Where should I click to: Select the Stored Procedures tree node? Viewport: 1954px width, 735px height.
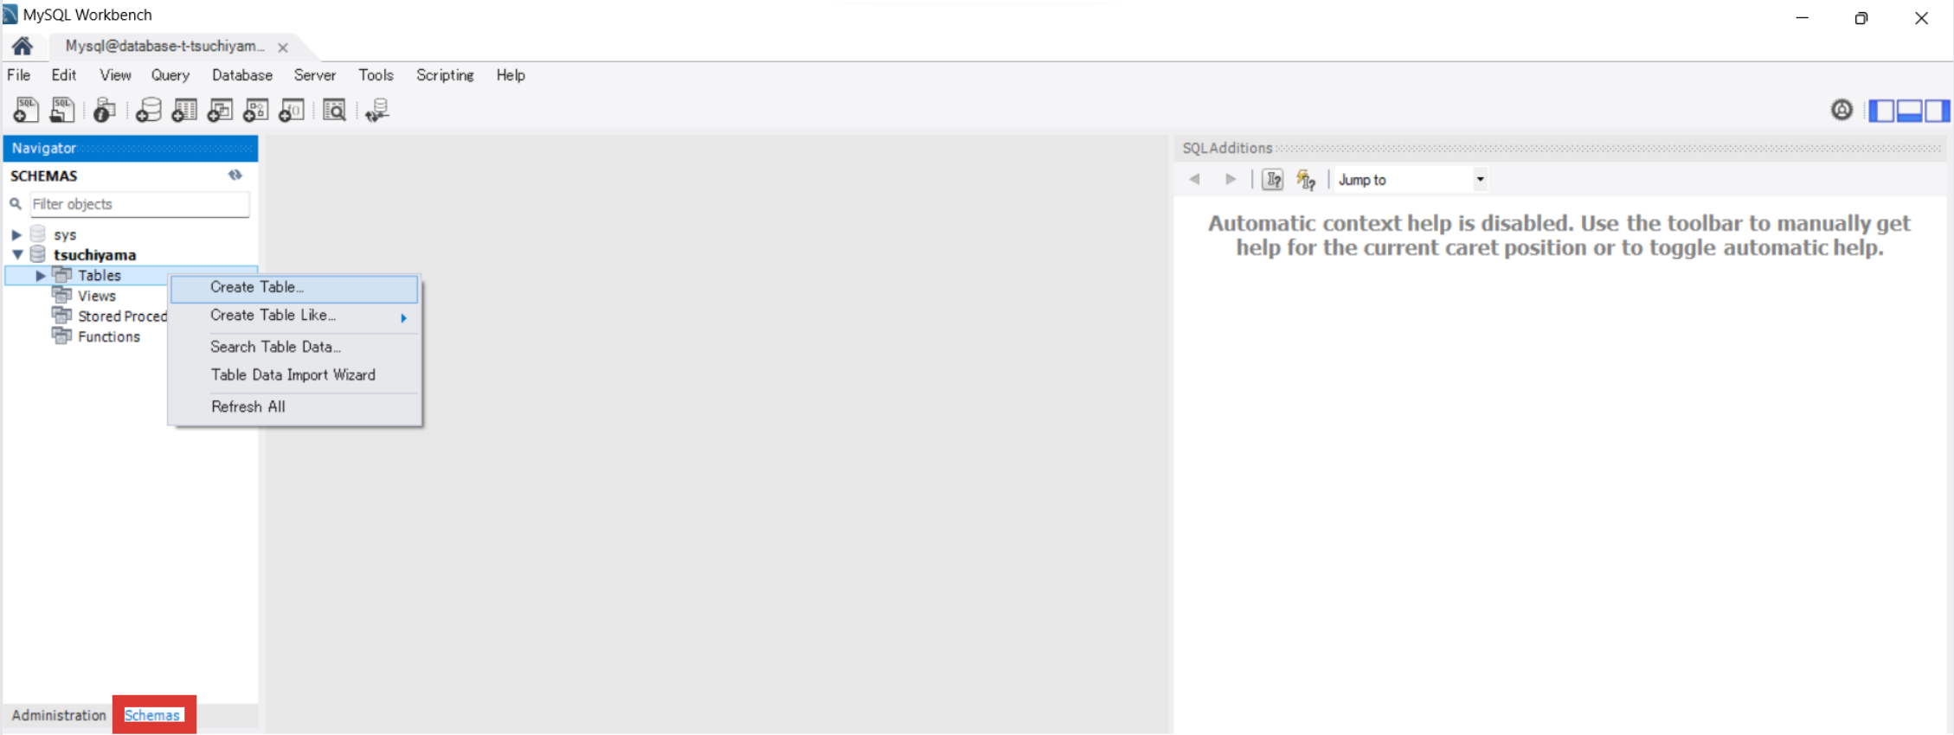pyautogui.click(x=122, y=316)
